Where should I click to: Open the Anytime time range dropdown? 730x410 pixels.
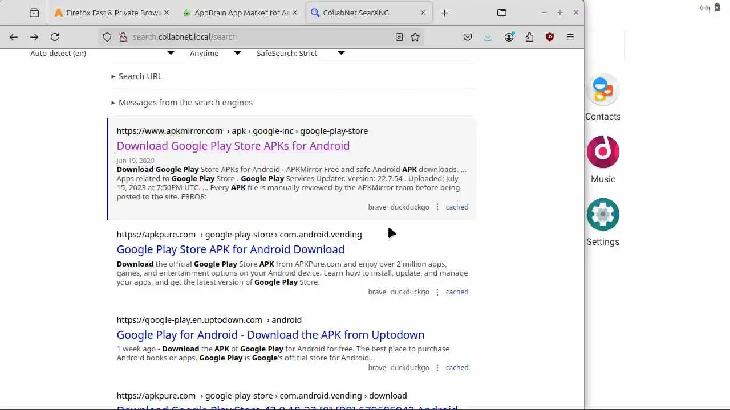click(216, 53)
